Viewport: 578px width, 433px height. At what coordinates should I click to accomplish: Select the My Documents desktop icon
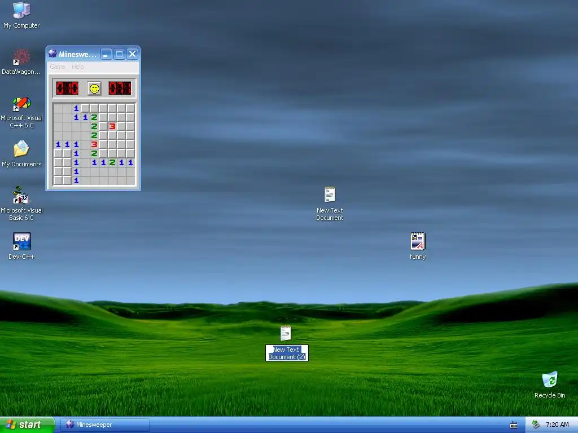pos(21,154)
